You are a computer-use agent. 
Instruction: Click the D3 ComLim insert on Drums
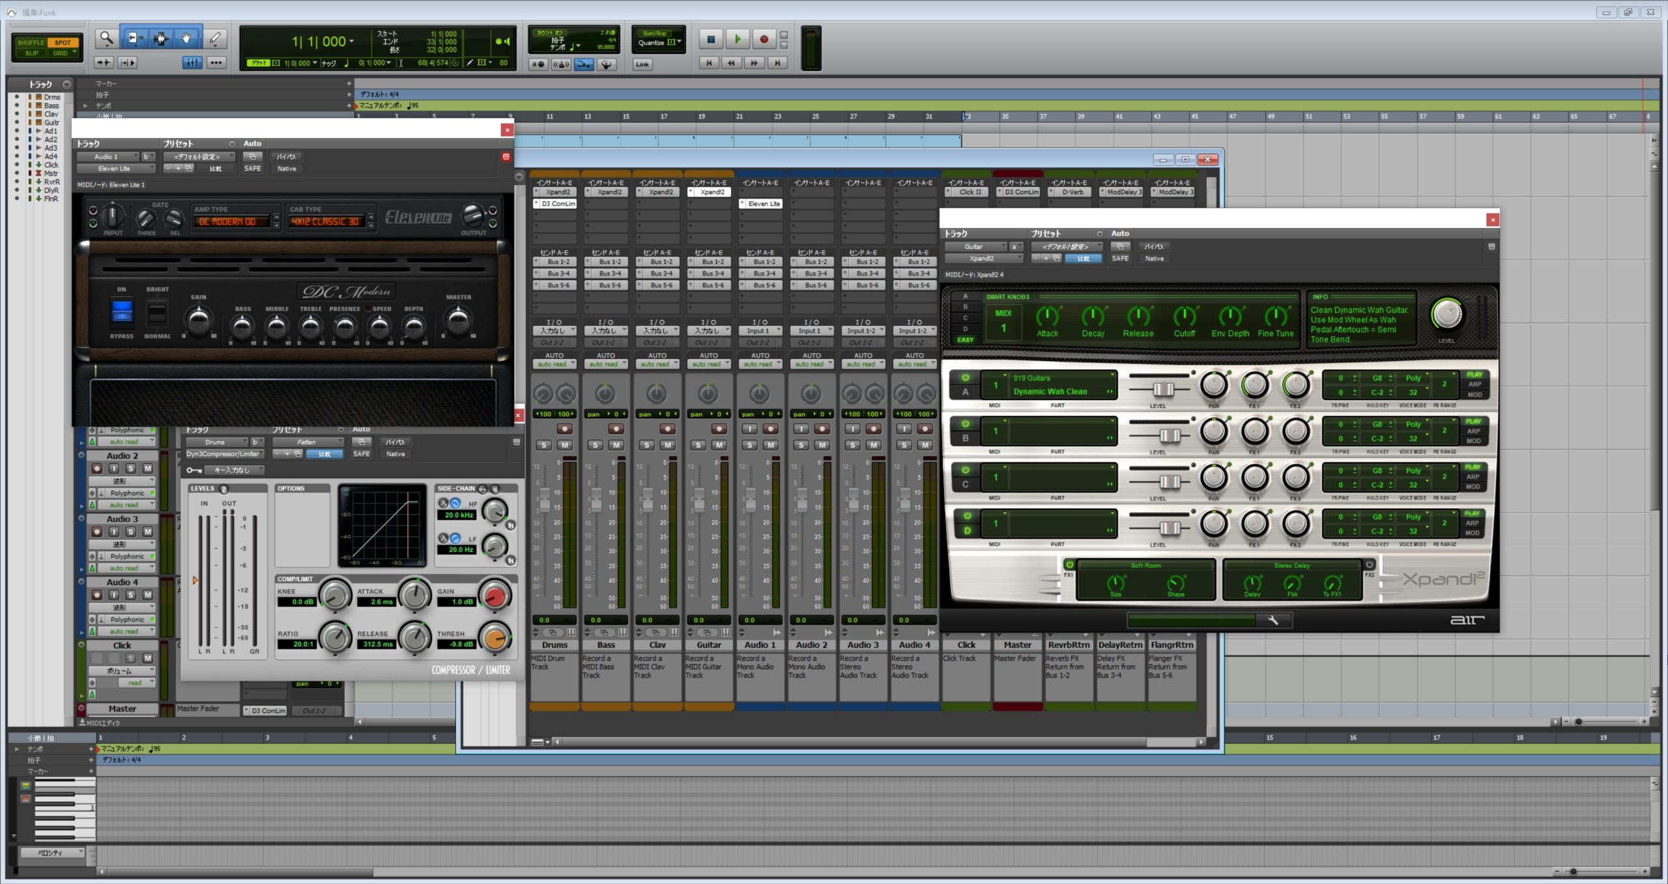point(555,204)
